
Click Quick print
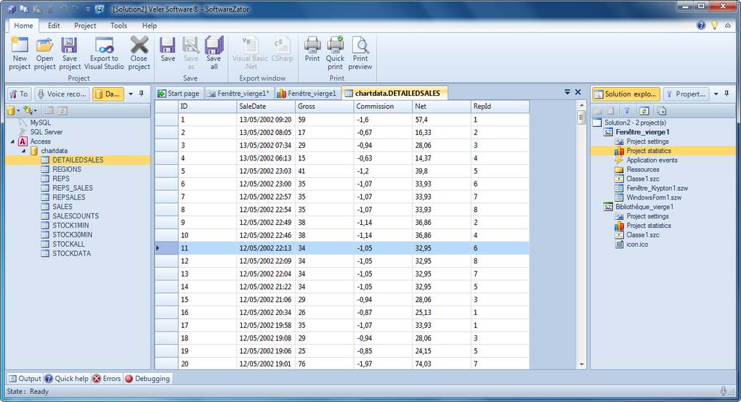pos(335,53)
